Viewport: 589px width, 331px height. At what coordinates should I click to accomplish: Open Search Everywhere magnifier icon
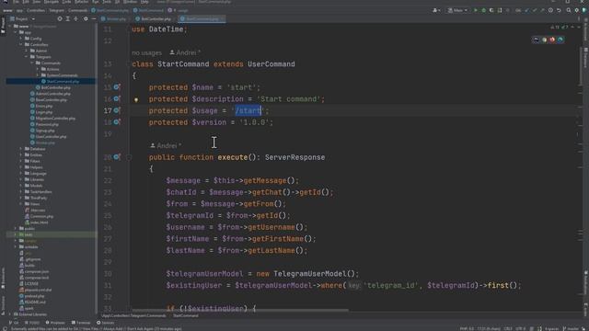click(x=569, y=10)
